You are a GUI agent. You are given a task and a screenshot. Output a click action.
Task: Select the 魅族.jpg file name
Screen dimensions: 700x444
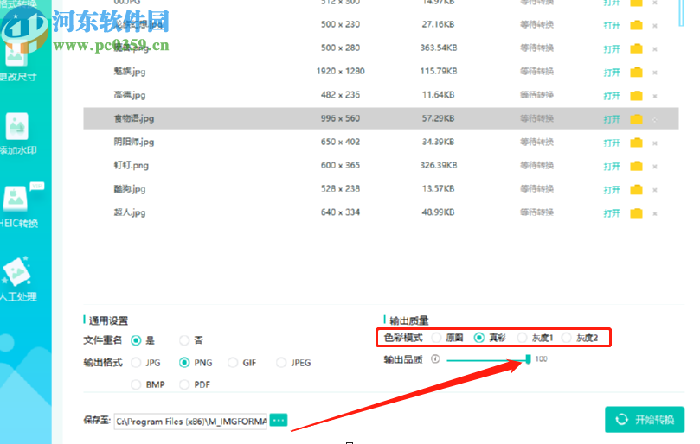point(130,72)
